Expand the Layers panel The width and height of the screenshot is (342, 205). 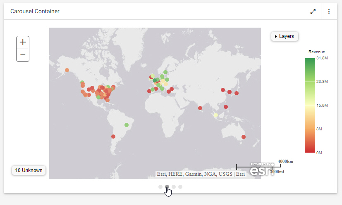(x=285, y=36)
